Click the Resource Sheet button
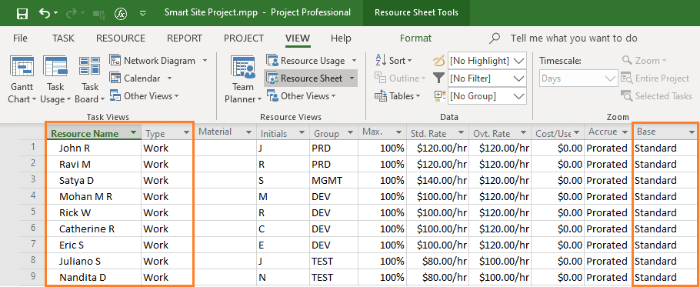 point(305,78)
